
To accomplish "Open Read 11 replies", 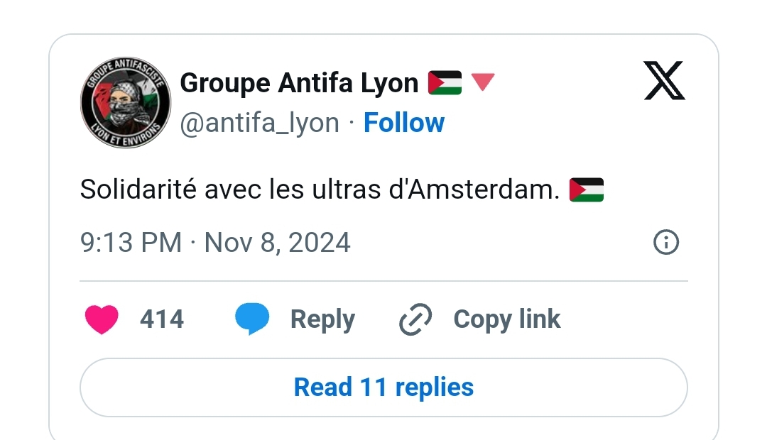I will coord(383,387).
